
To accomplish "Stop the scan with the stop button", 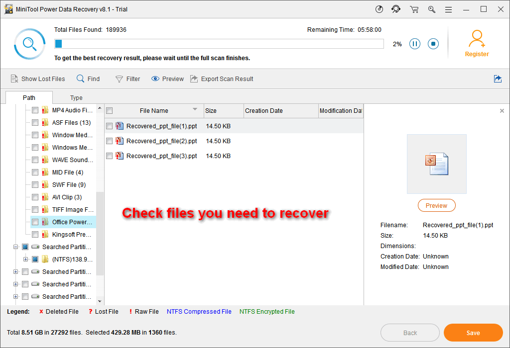I will [x=433, y=44].
